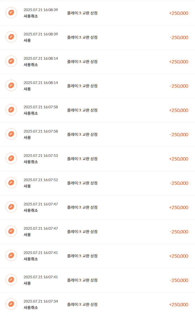
Task: Click coin icon for 16:07:58 사용취소 entry
Action: [x=11, y=110]
